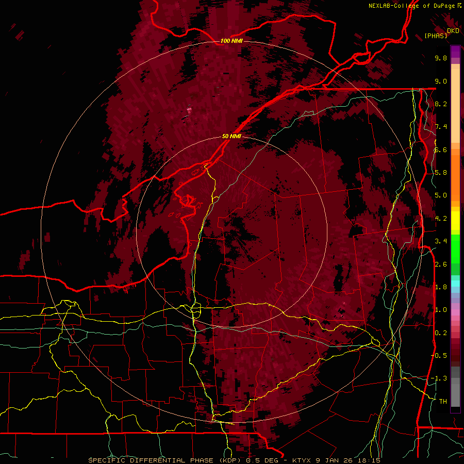Click the 5.8 legend value
Image resolution: width=464 pixels, height=464 pixels.
(441, 173)
